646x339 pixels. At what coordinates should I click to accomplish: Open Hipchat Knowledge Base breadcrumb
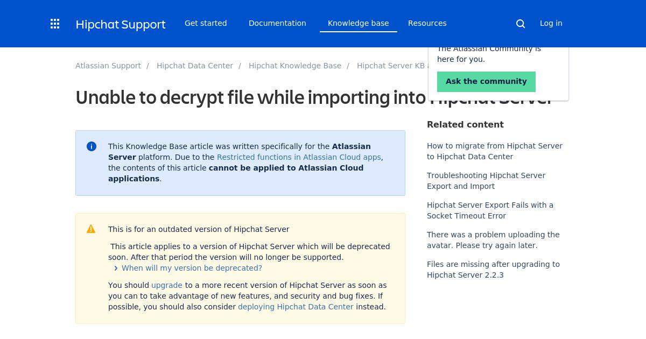pyautogui.click(x=295, y=66)
